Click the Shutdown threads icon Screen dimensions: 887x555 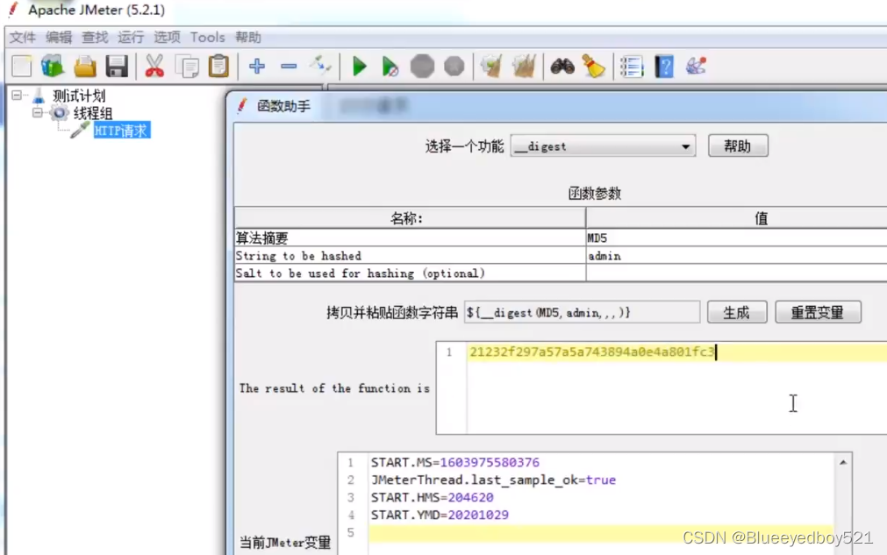454,66
